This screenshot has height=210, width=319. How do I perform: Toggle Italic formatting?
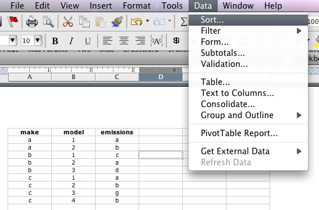point(71,41)
